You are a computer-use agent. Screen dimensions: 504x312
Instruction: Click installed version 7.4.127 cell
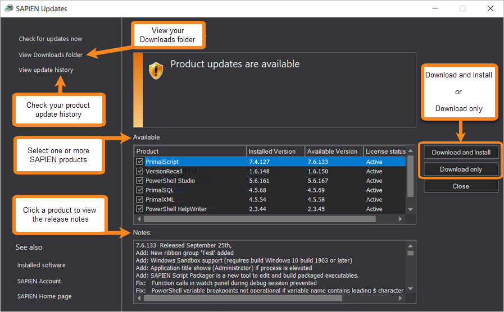point(259,162)
